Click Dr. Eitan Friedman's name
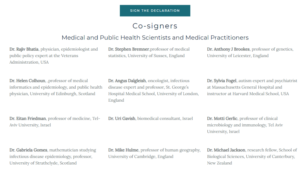 [x=28, y=118]
